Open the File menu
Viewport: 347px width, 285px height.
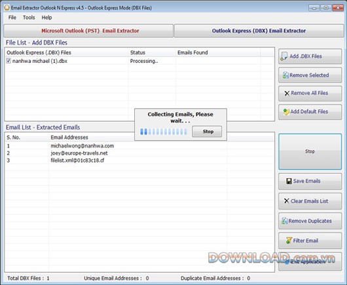12,18
